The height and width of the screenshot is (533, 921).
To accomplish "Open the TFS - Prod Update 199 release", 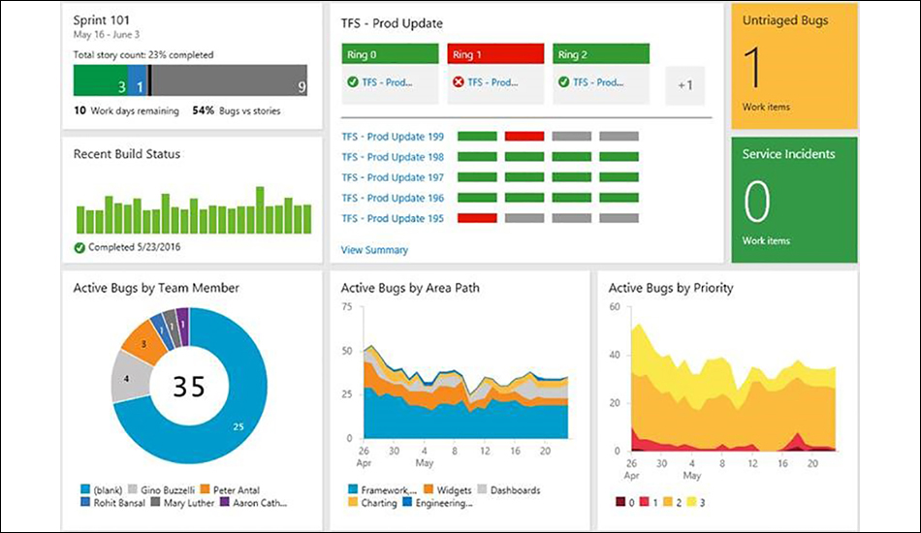I will coord(393,137).
